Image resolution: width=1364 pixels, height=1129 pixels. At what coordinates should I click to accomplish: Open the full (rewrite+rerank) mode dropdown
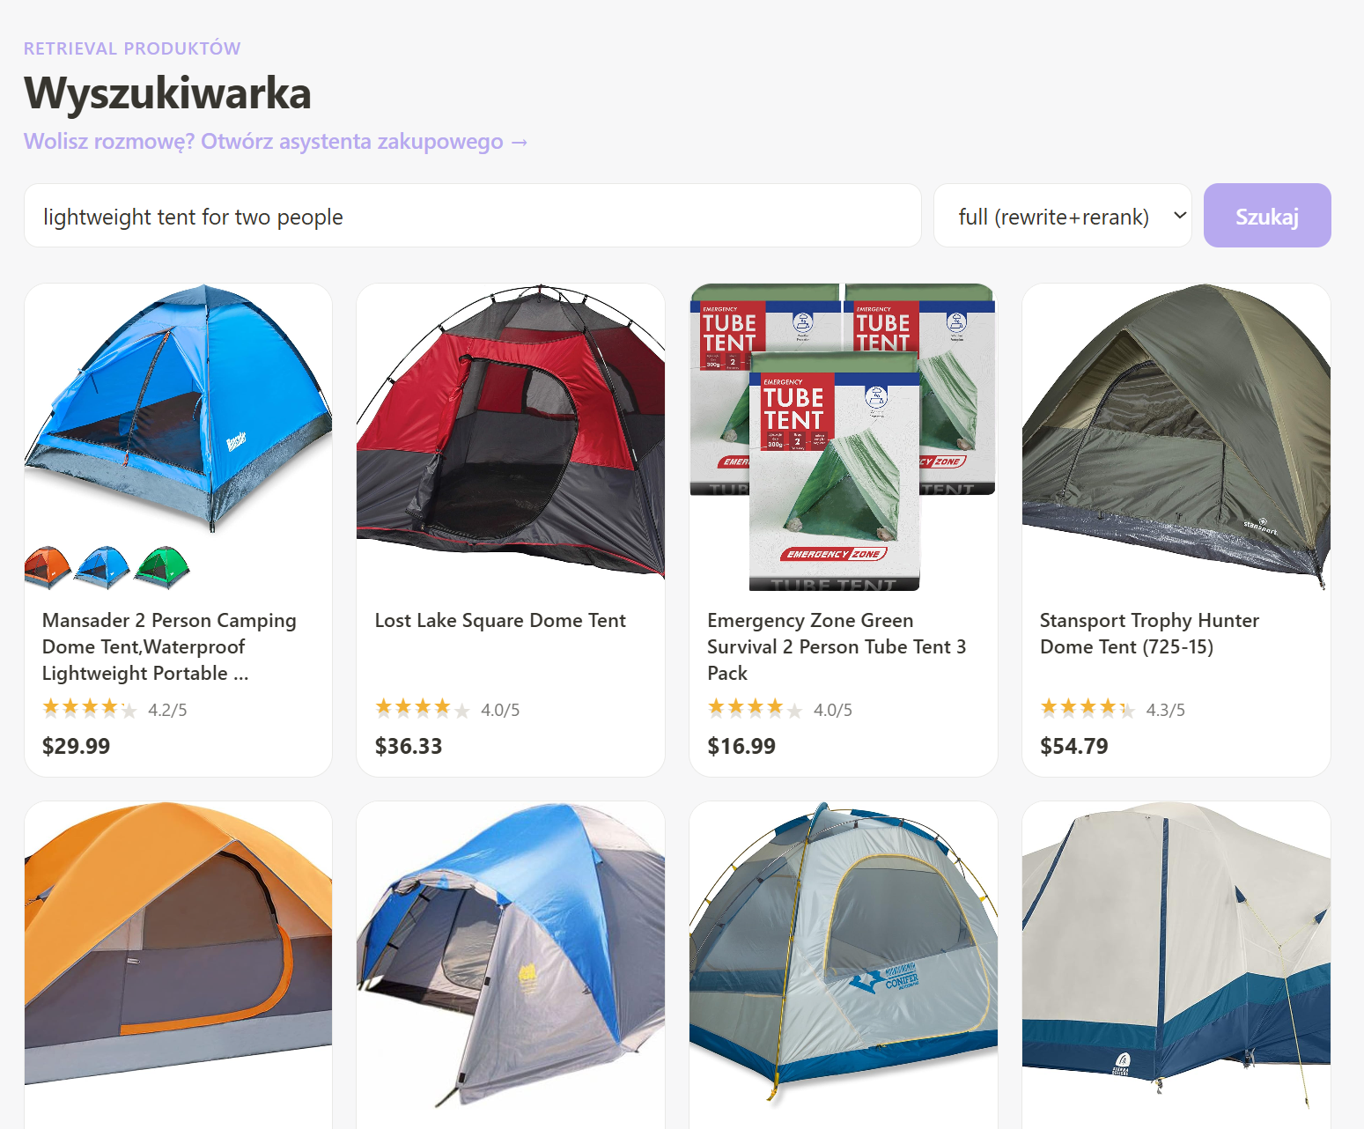pyautogui.click(x=1062, y=216)
